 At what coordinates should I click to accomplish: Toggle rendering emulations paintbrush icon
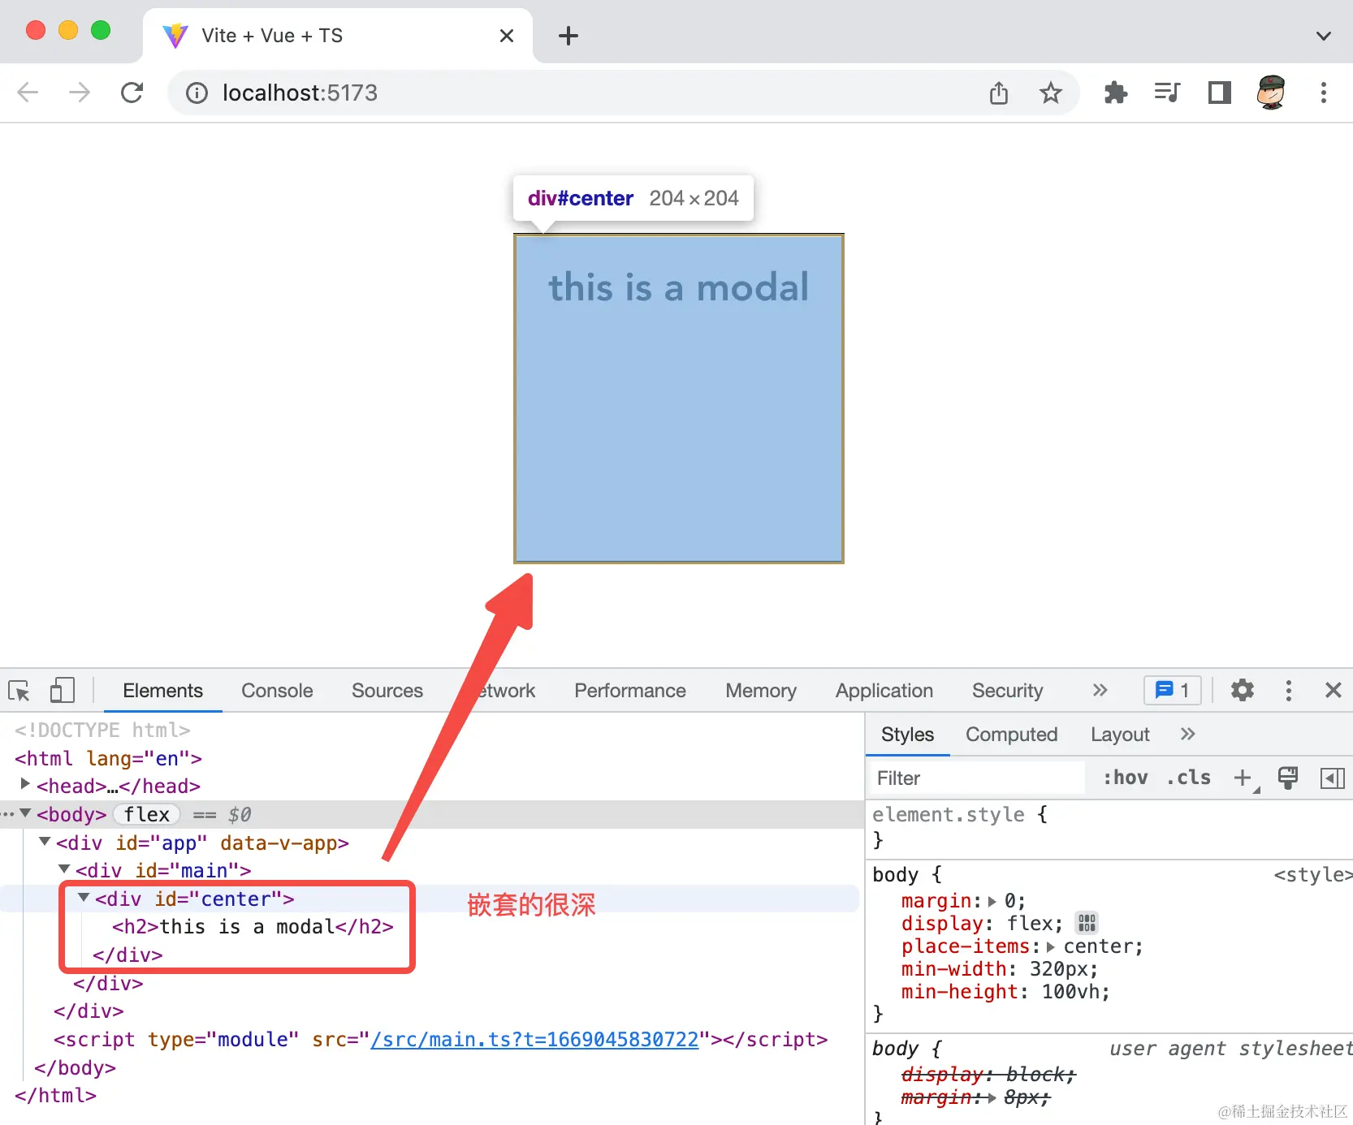click(x=1288, y=778)
